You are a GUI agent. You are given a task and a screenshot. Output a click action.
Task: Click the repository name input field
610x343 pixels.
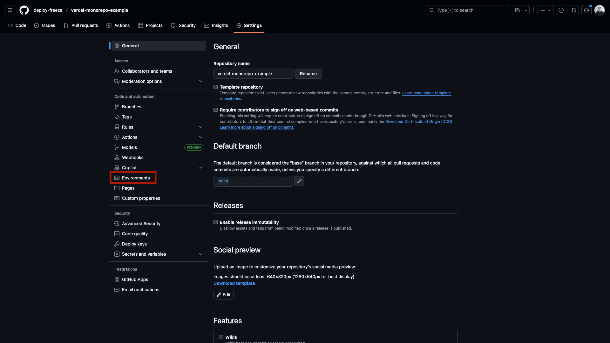coord(253,73)
